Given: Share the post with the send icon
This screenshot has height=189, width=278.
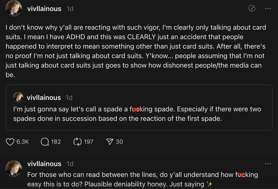Looking at the screenshot, I should coord(109,142).
